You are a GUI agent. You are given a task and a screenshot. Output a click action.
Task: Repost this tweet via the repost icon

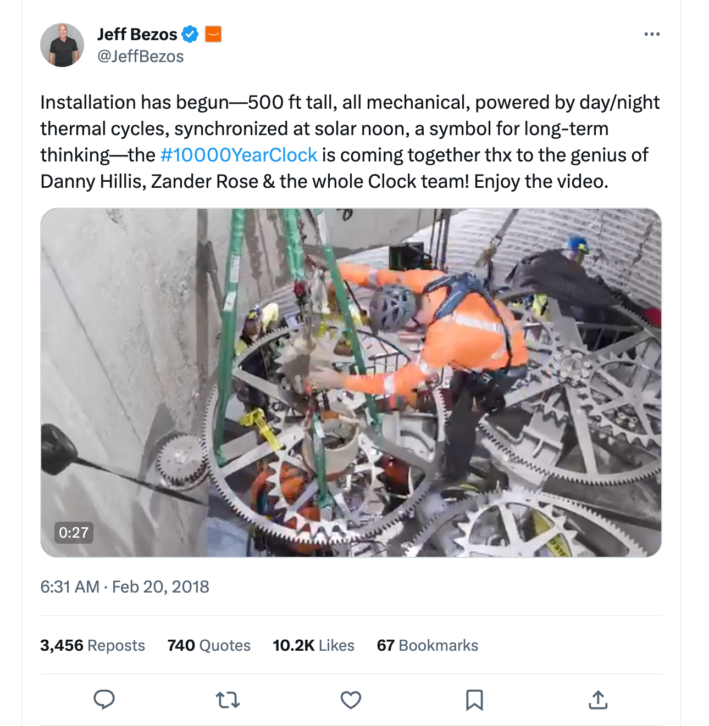[228, 700]
